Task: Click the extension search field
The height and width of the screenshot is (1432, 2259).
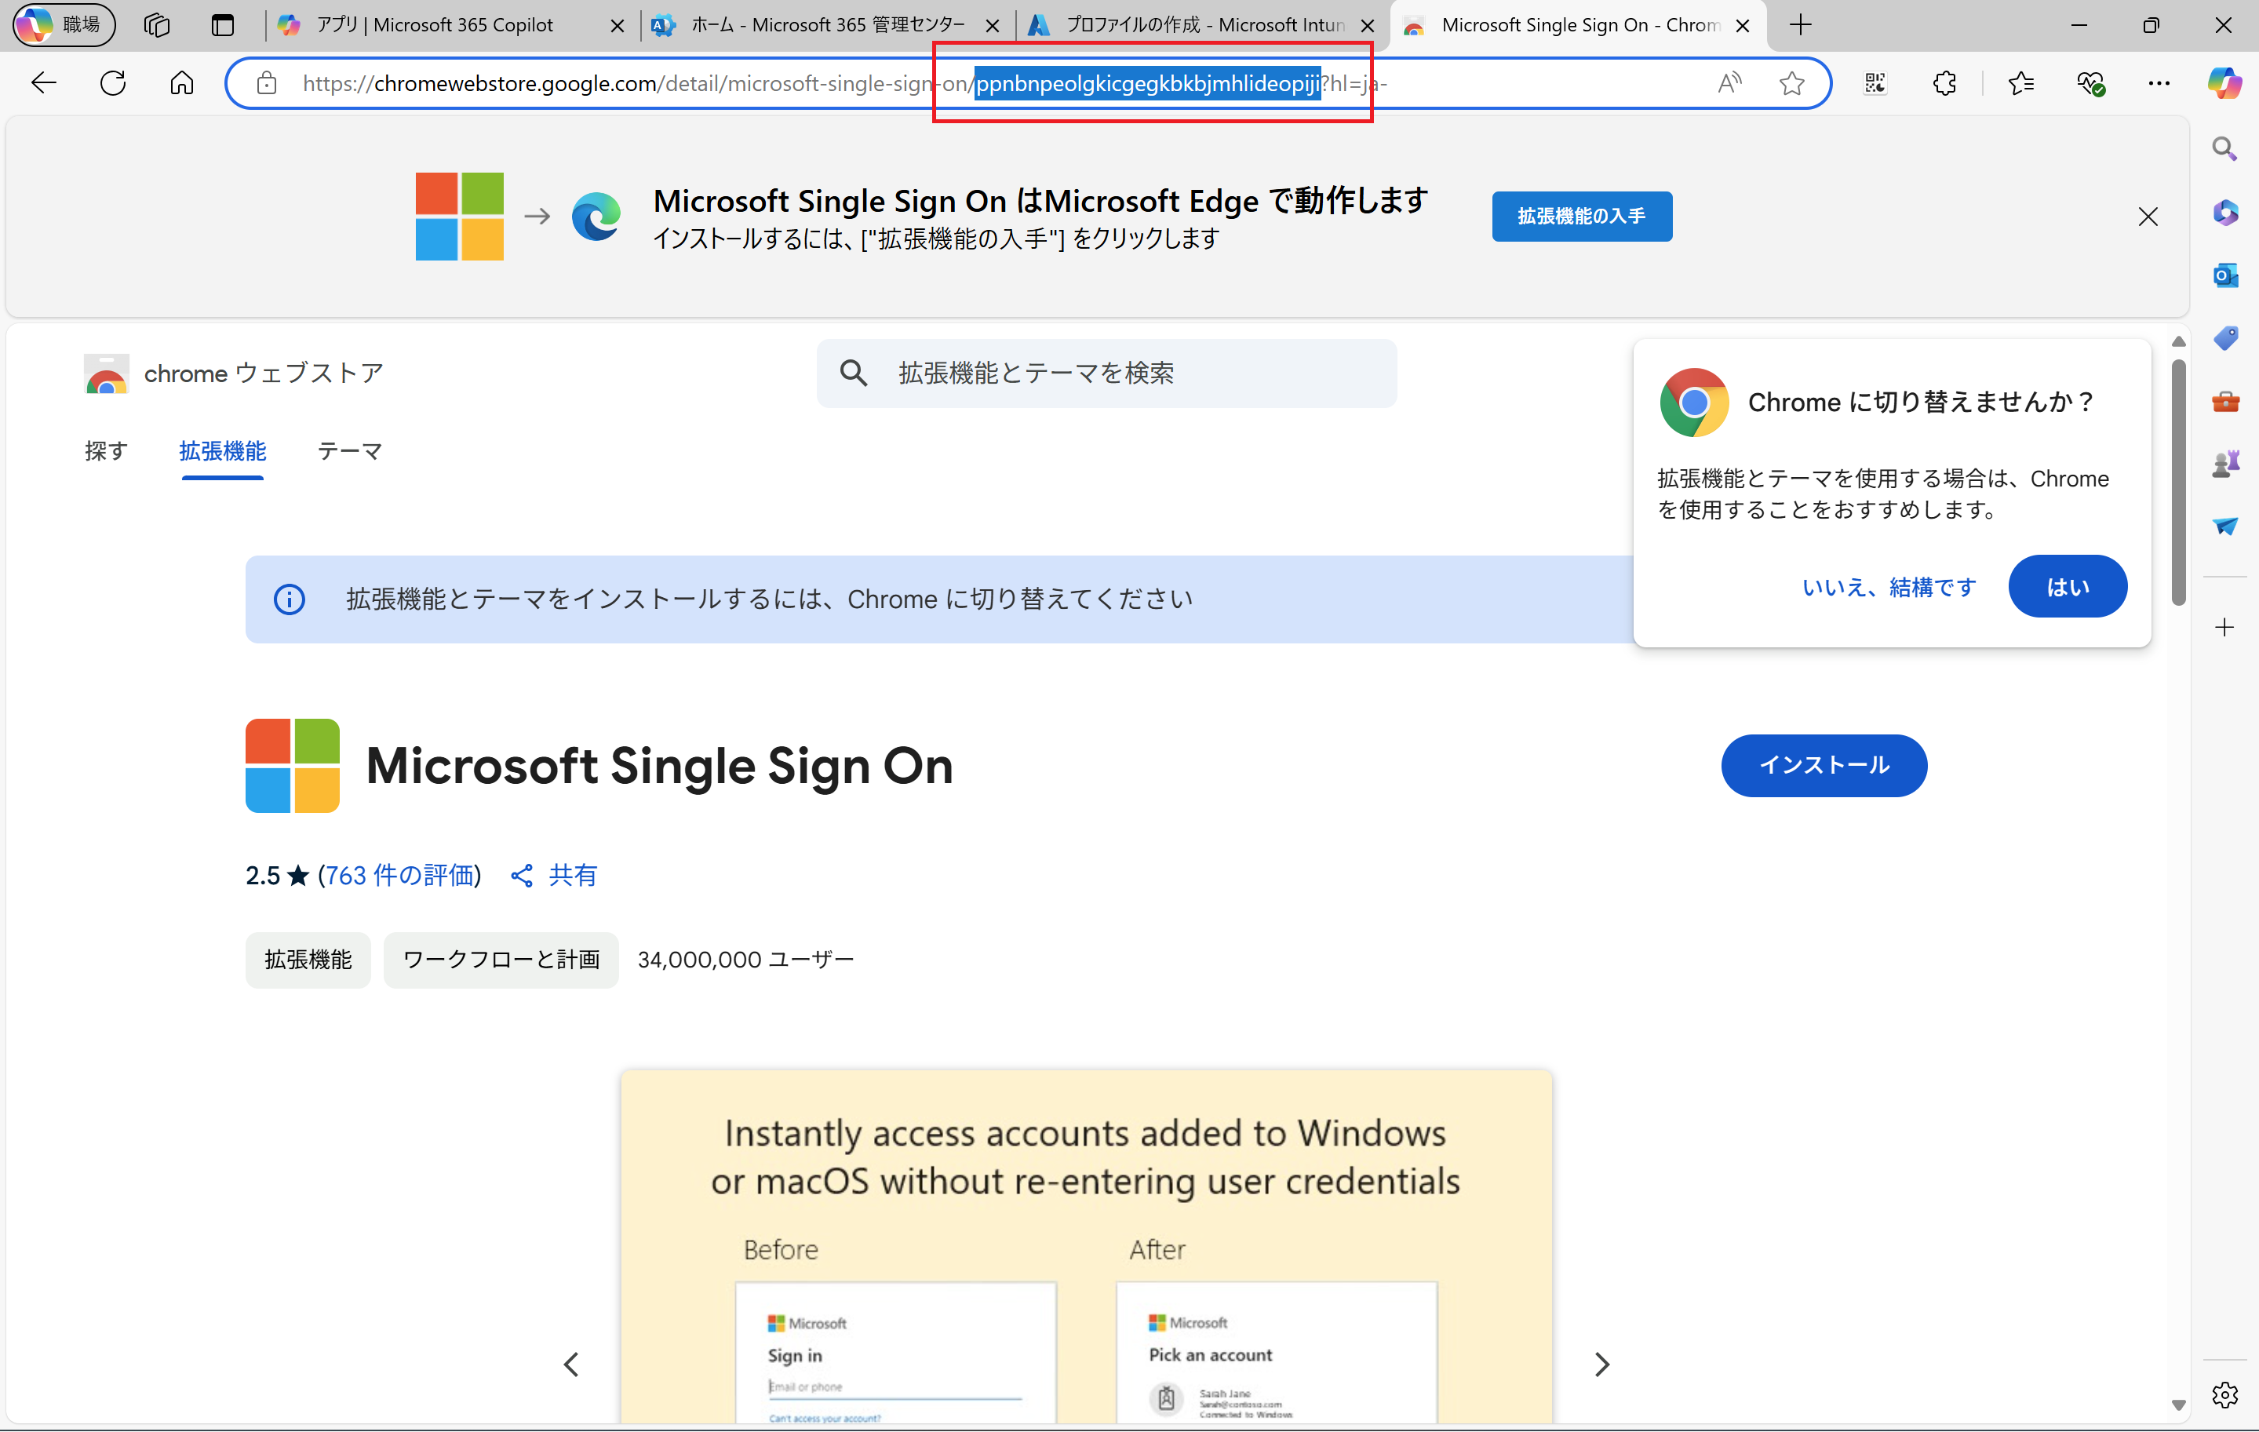Action: coord(1107,373)
